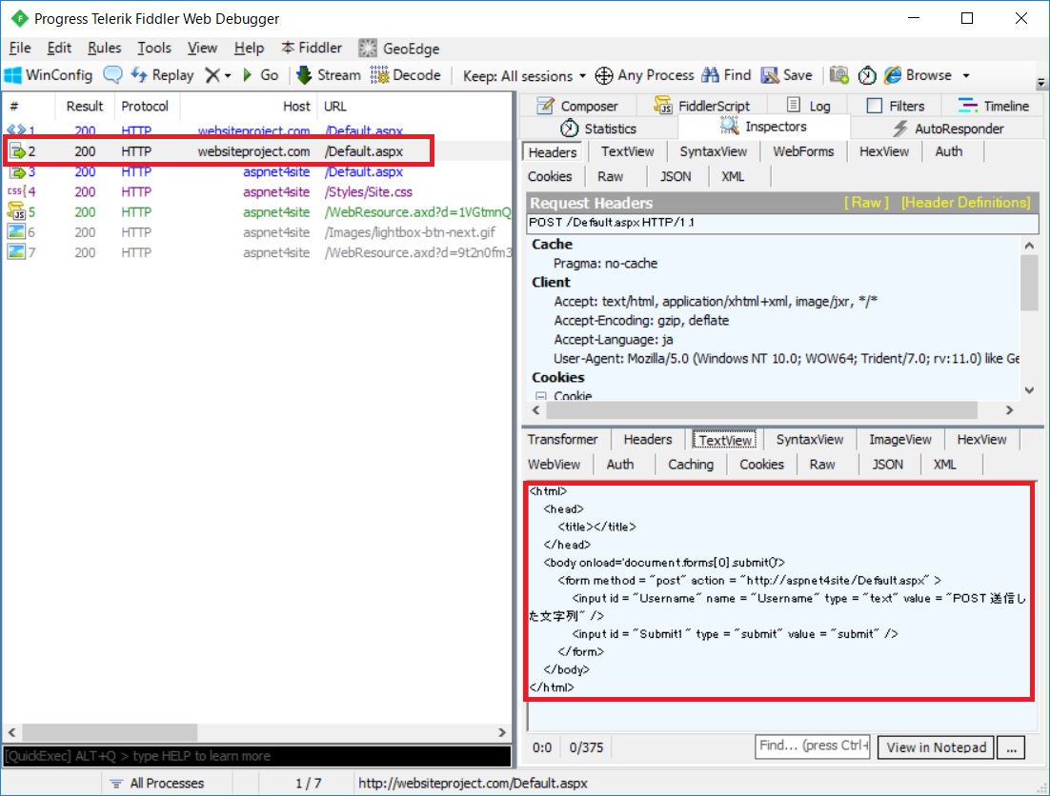Toggle Stream mode in toolbar
Image resolution: width=1050 pixels, height=796 pixels.
328,75
